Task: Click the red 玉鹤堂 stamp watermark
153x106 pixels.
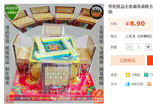Action: pyautogui.click(x=9, y=99)
